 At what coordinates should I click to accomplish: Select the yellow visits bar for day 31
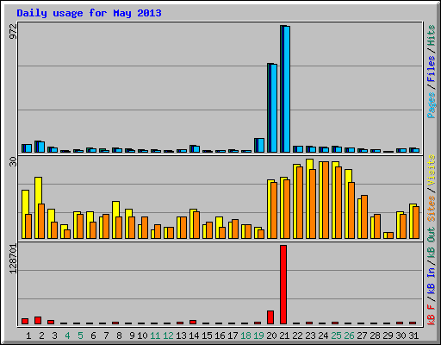point(413,222)
